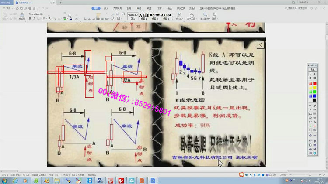The height and width of the screenshot is (184, 328).
Task: Select the freehand curve pen tool
Action: tap(309, 106)
